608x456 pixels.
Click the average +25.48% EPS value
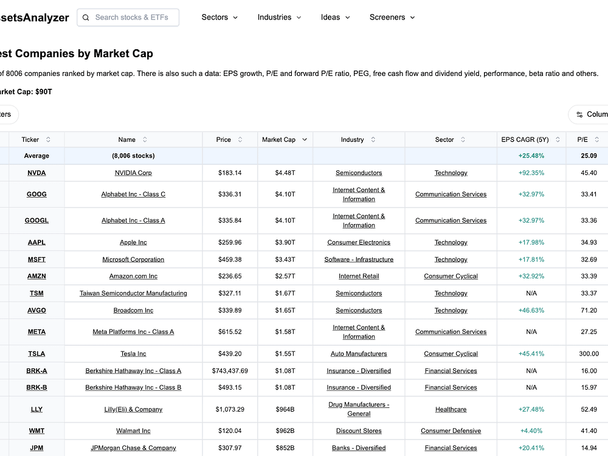pyautogui.click(x=531, y=156)
